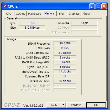Click the RAS# to CAS# Delay label
This screenshot has width=110, height=110.
tap(33, 57)
